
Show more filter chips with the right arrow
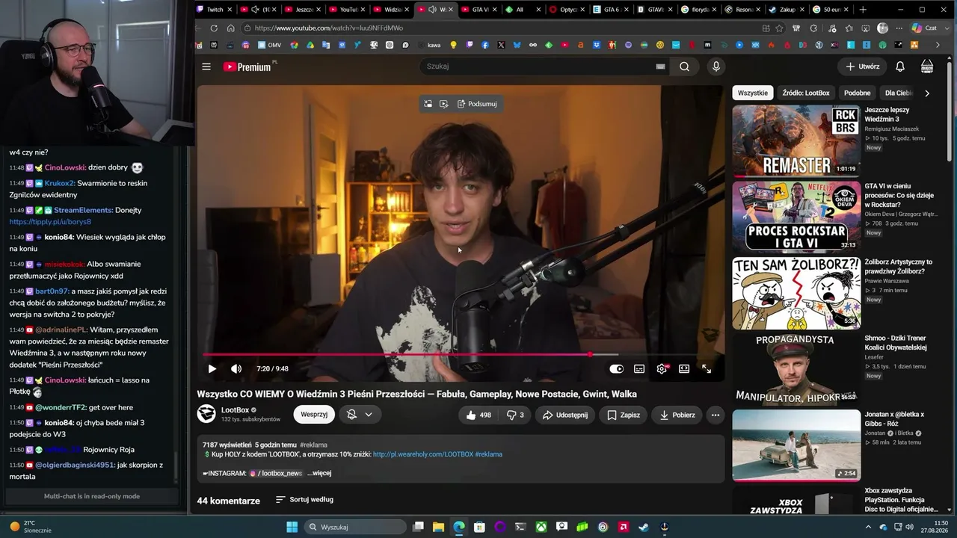coord(927,93)
